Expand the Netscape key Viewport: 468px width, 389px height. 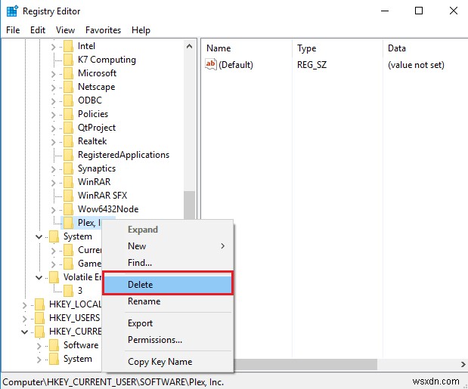pyautogui.click(x=53, y=88)
